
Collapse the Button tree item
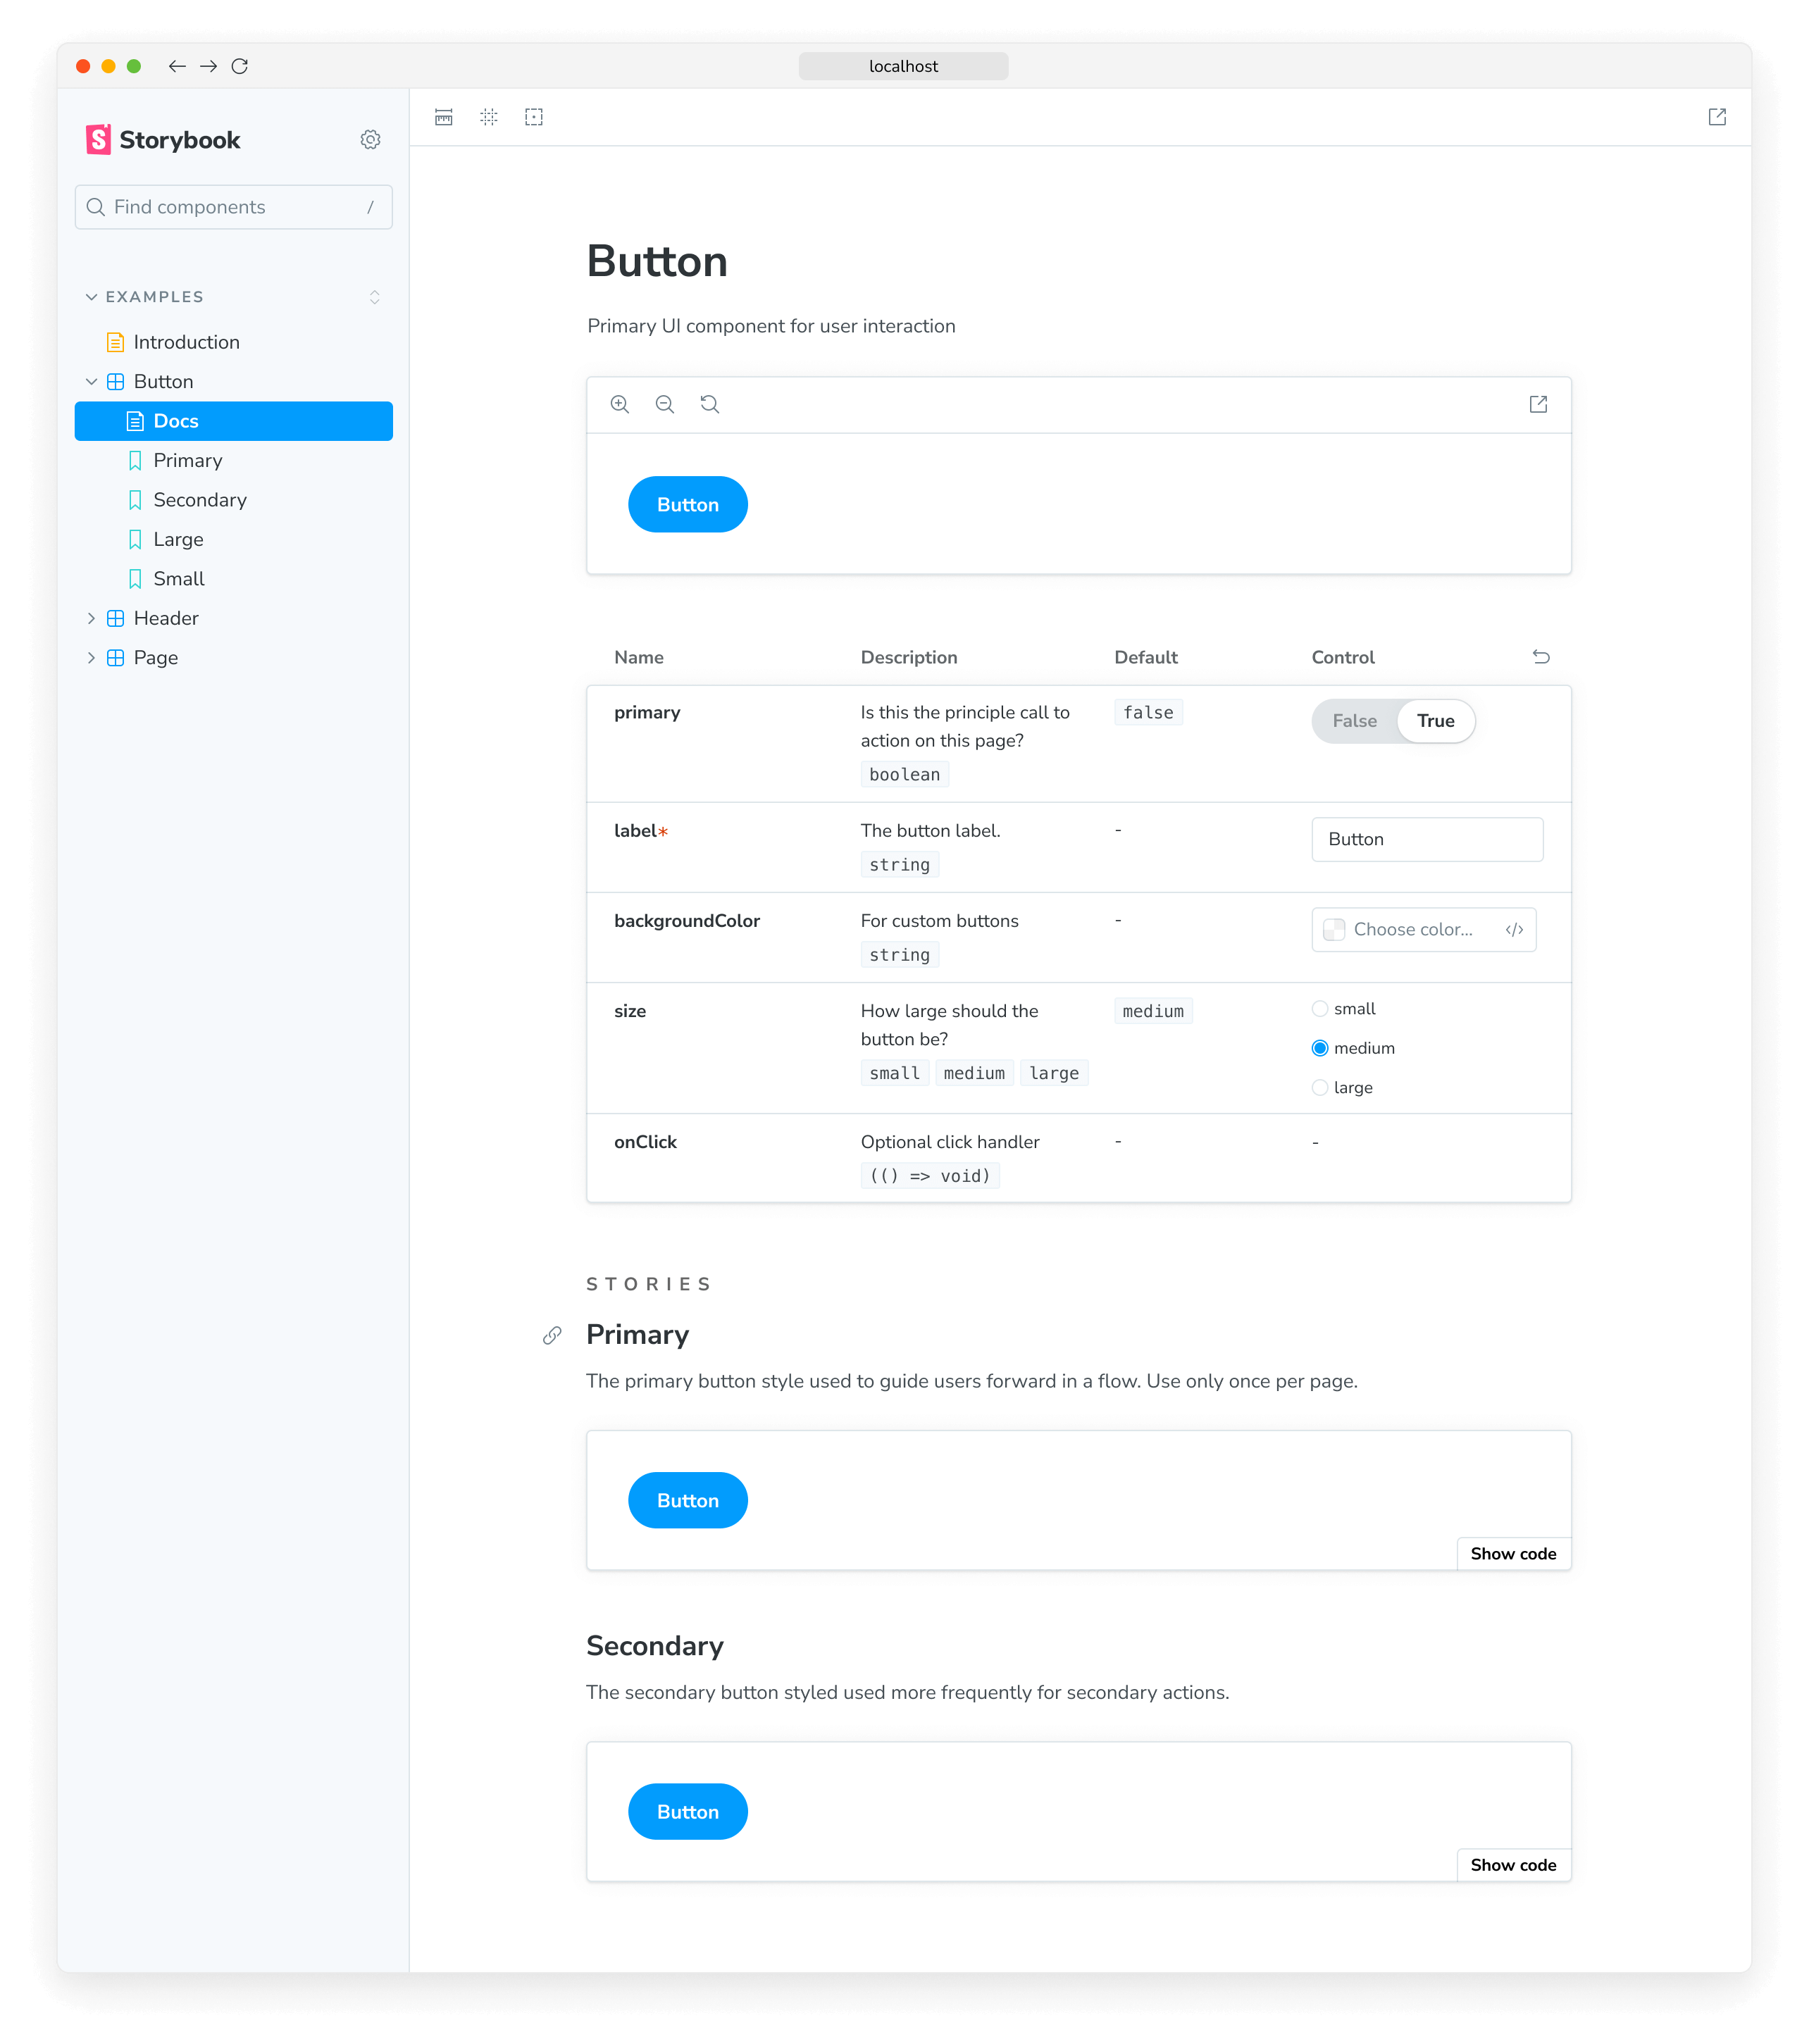92,380
